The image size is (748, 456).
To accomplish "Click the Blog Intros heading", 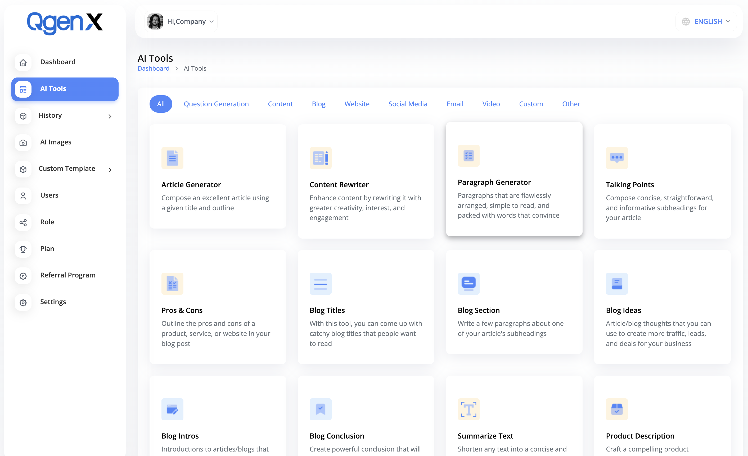I will click(x=180, y=436).
